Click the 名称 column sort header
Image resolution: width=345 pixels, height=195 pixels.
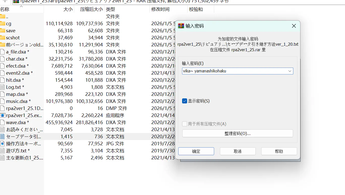point(5,9)
